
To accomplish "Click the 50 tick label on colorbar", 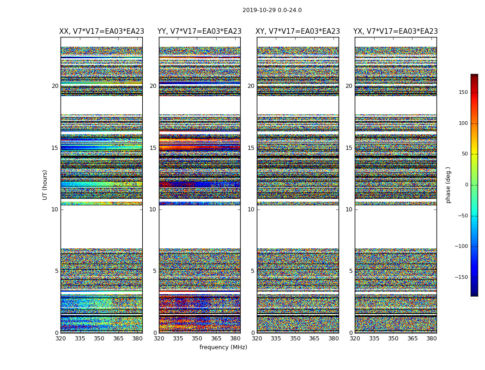I will pyautogui.click(x=465, y=154).
